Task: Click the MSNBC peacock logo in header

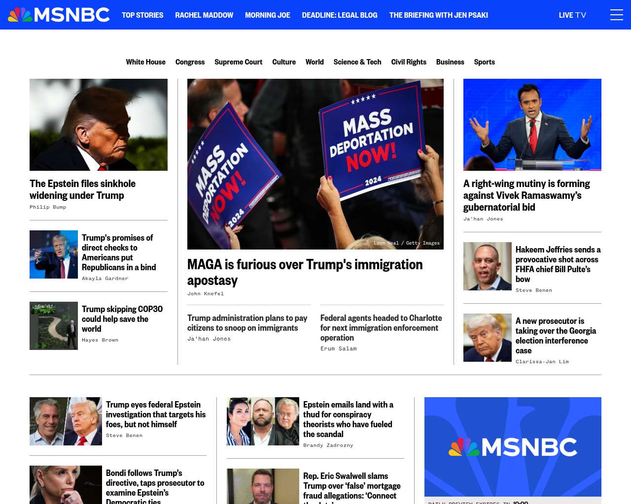Action: [x=59, y=15]
